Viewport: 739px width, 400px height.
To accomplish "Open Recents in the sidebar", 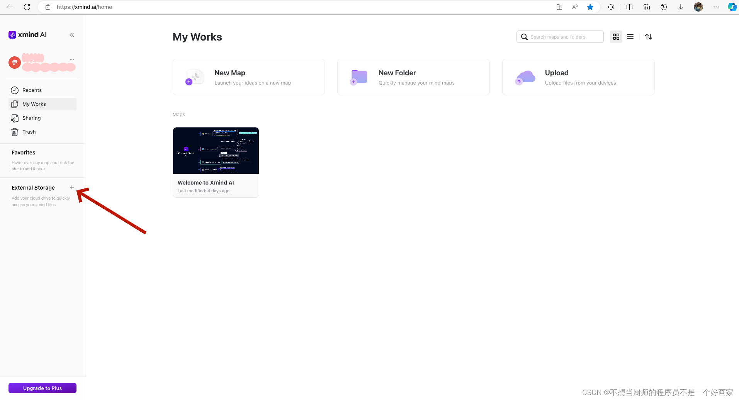I will (x=42, y=90).
